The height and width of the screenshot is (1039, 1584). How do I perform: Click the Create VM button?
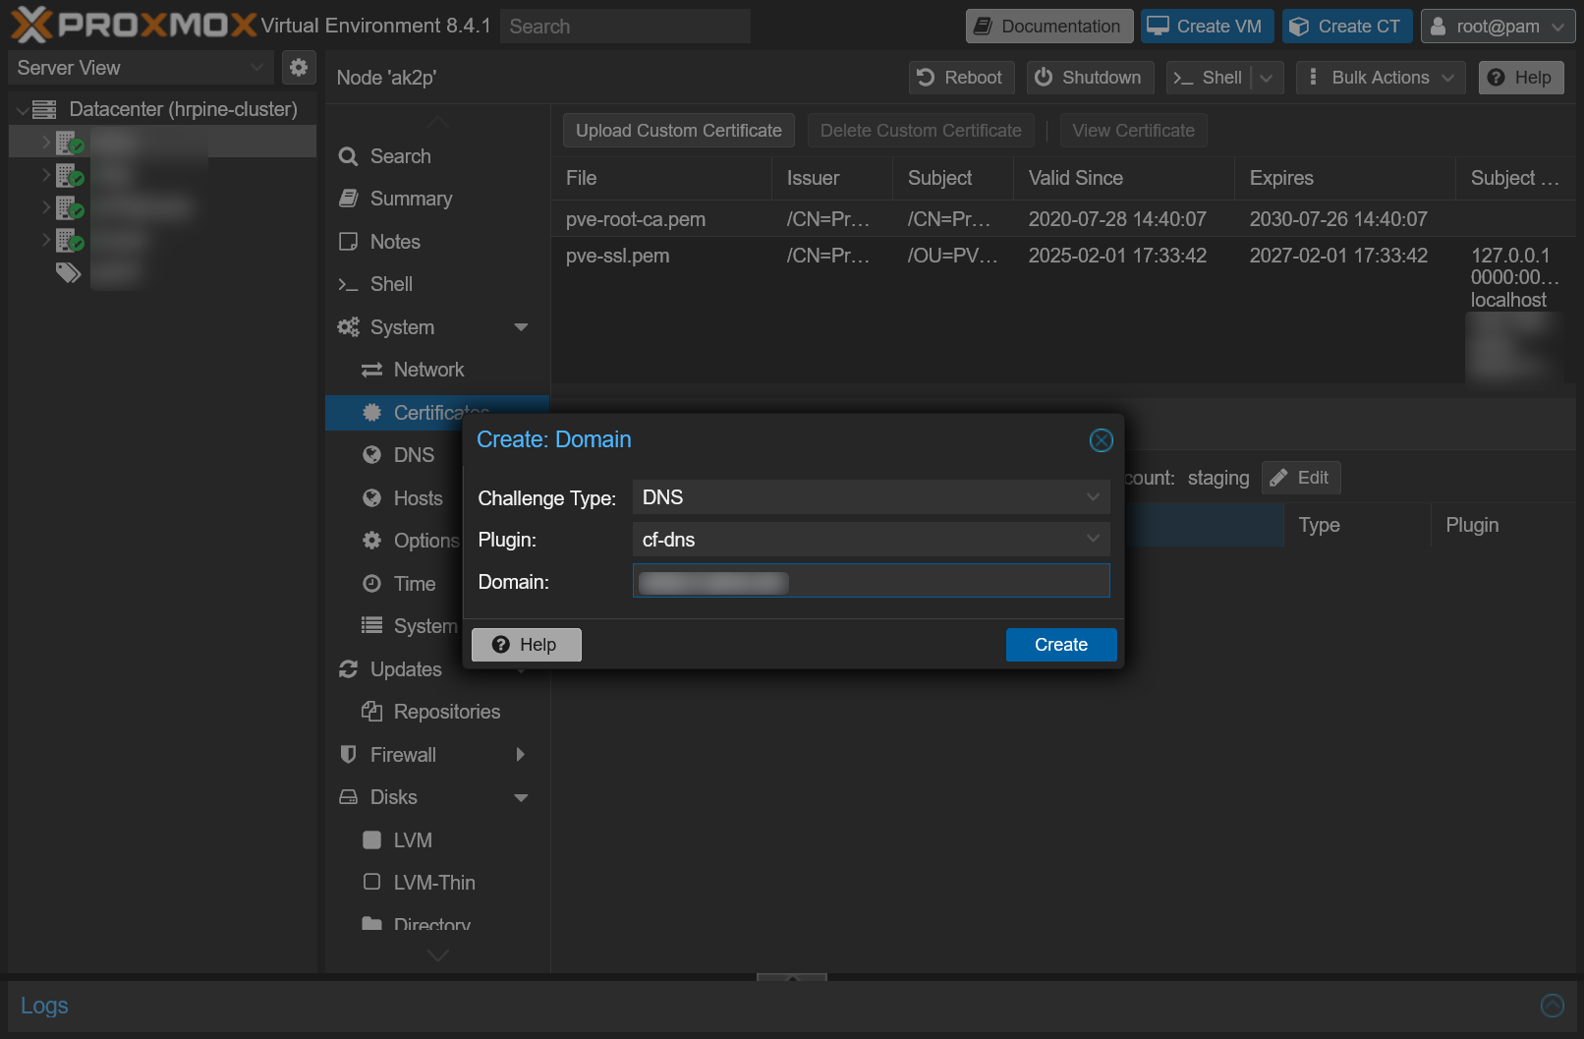[x=1208, y=27]
